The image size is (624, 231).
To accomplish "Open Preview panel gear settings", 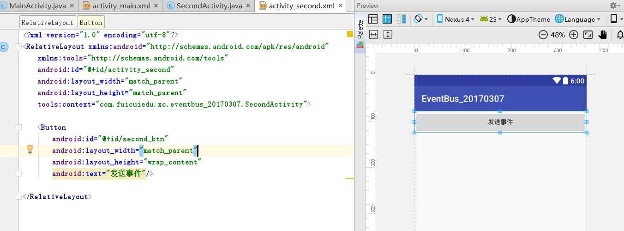I will pos(615,6).
